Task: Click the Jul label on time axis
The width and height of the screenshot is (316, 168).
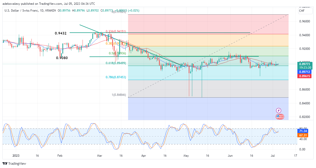Action: [x=273, y=156]
